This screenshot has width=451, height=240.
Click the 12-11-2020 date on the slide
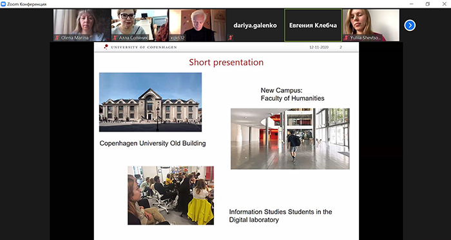pyautogui.click(x=319, y=47)
